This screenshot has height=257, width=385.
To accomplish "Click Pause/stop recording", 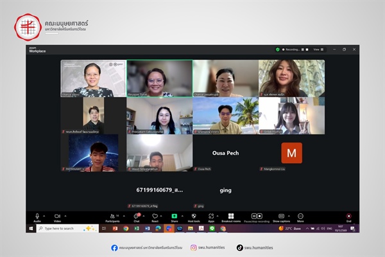I will 257,217.
